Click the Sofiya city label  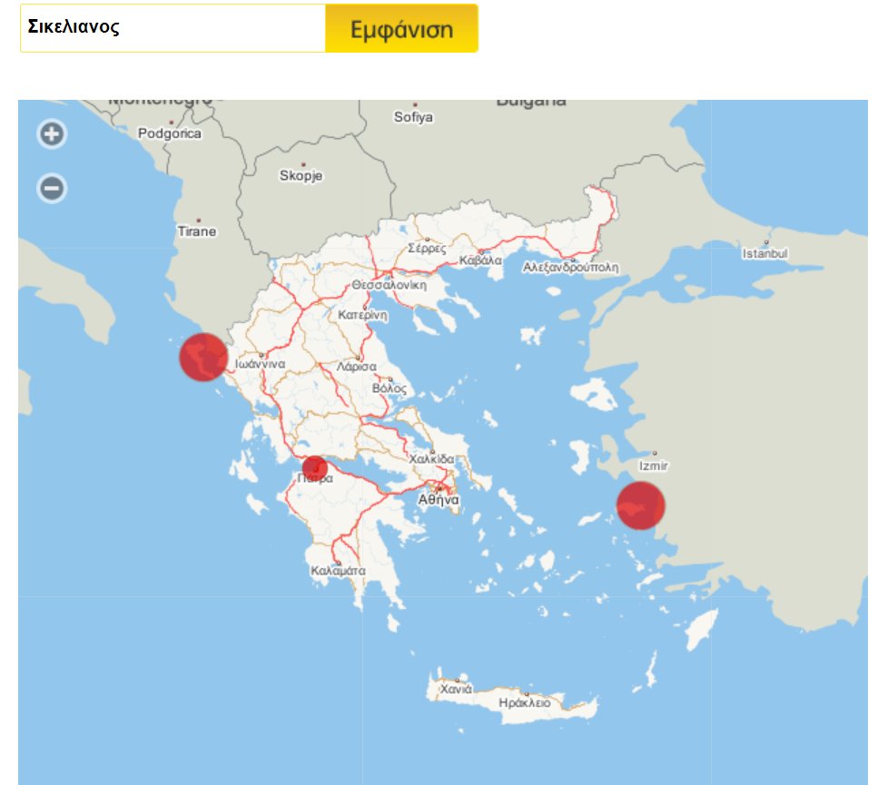click(x=413, y=116)
